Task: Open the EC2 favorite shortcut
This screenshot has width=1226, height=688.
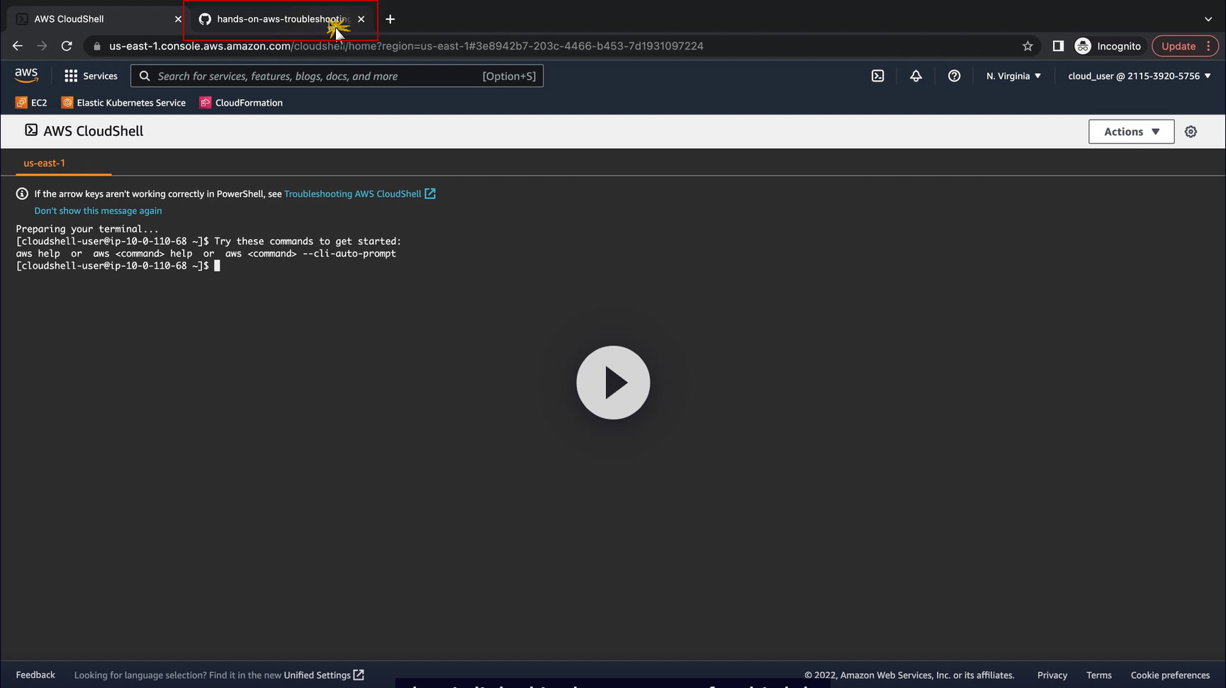Action: tap(31, 103)
